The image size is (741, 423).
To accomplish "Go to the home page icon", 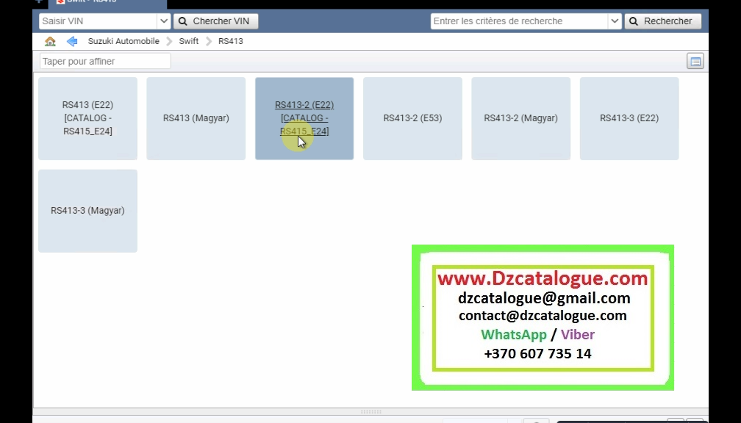I will pos(50,41).
